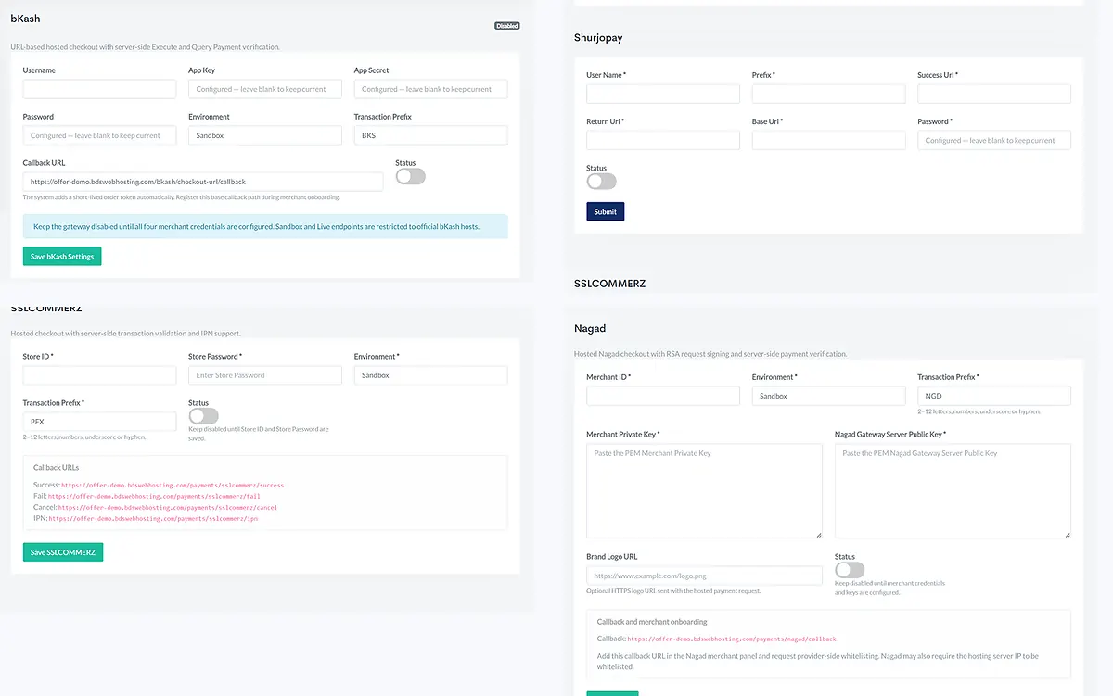Click the bKash section heading
This screenshot has height=696, width=1113.
pos(25,18)
